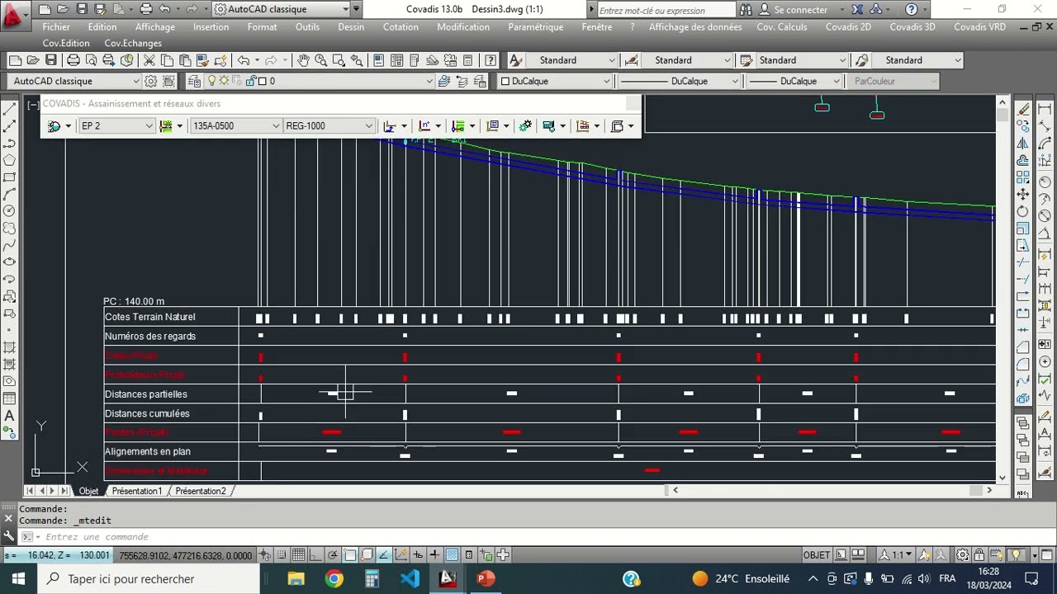Select the Multiline Text A tool
Viewport: 1057px width, 594px height.
10,416
